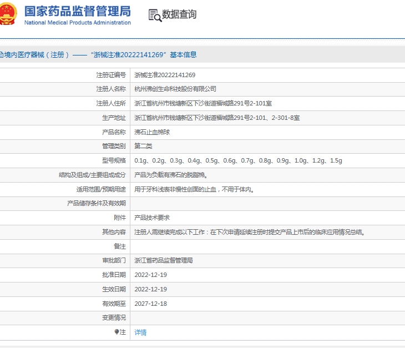The width and height of the screenshot is (405, 348).
Task: Open the 详情 link
Action: tap(140, 332)
